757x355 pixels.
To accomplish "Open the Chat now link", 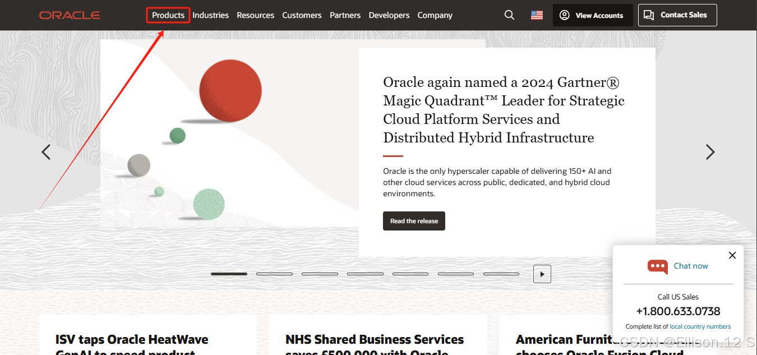I will [691, 266].
